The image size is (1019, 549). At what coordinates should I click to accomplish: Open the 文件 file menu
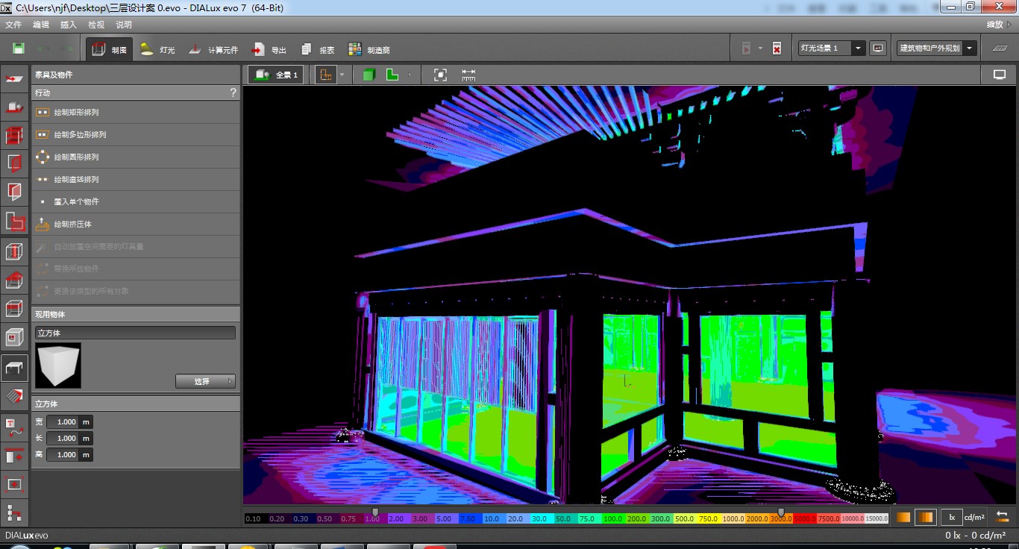[13, 25]
